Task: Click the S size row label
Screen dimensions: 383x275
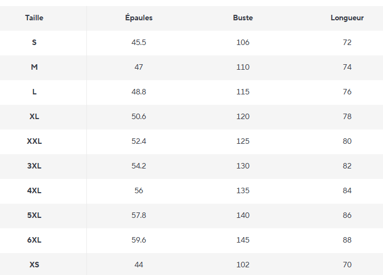Action: pos(34,42)
